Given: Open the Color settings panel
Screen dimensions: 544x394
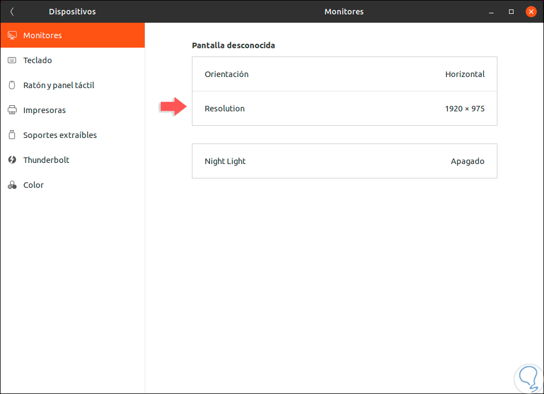Looking at the screenshot, I should tap(73, 185).
